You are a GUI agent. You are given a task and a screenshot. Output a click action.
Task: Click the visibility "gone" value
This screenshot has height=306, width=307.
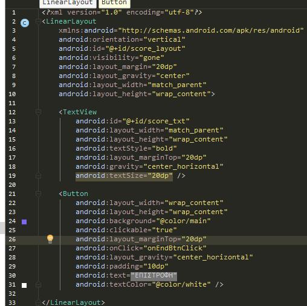click(x=152, y=57)
